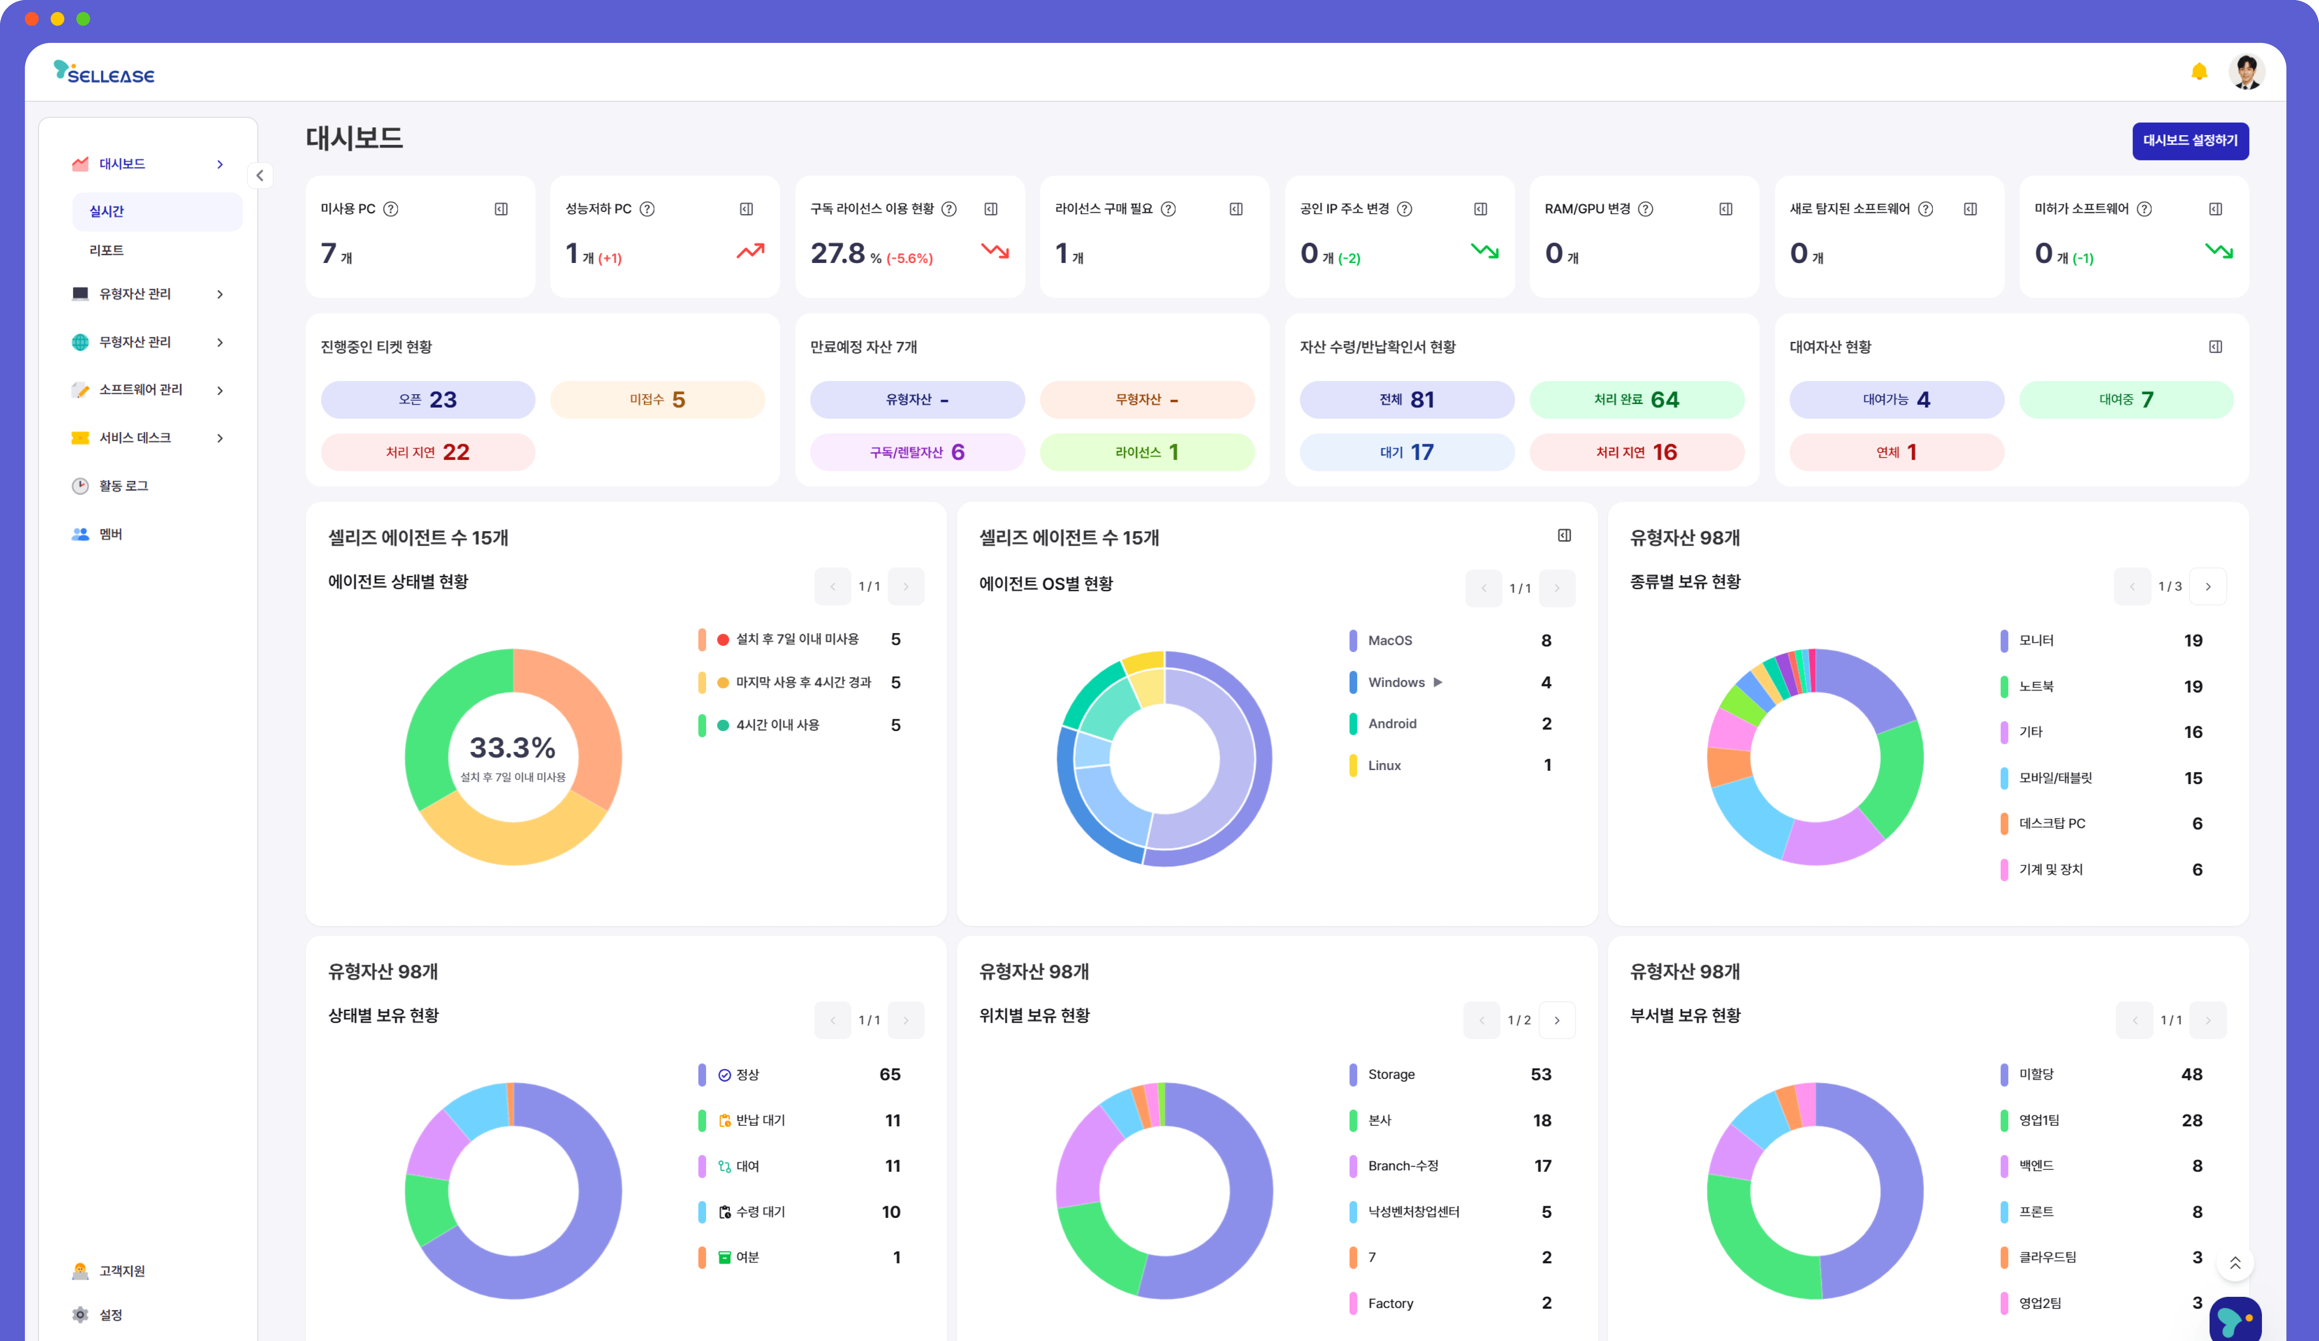Click the 33.3% center of the agent donut chart
This screenshot has height=1341, width=2319.
pos(513,747)
